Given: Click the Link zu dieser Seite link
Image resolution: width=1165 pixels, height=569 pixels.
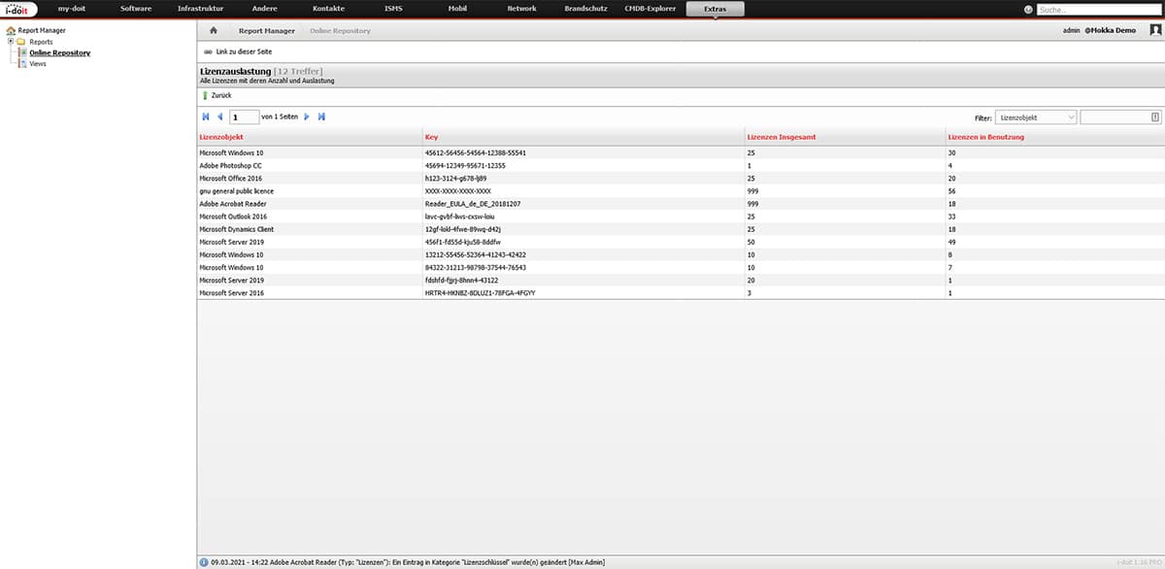Looking at the screenshot, I should pyautogui.click(x=243, y=50).
